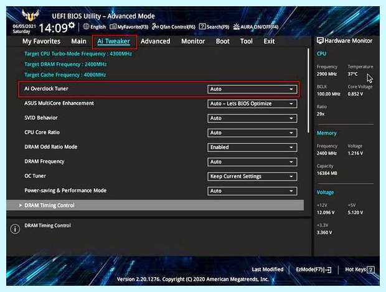This screenshot has width=386, height=292.
Task: Click the DRAM Odd Ratio Mode label
Action: tap(51, 147)
